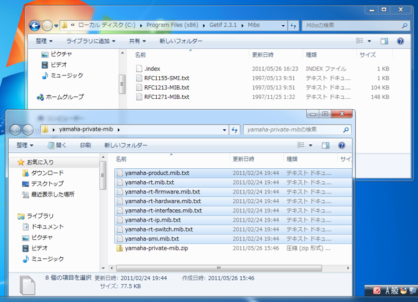Expand address history dropdown in Mibs window
418x302 pixels.
coord(283,26)
